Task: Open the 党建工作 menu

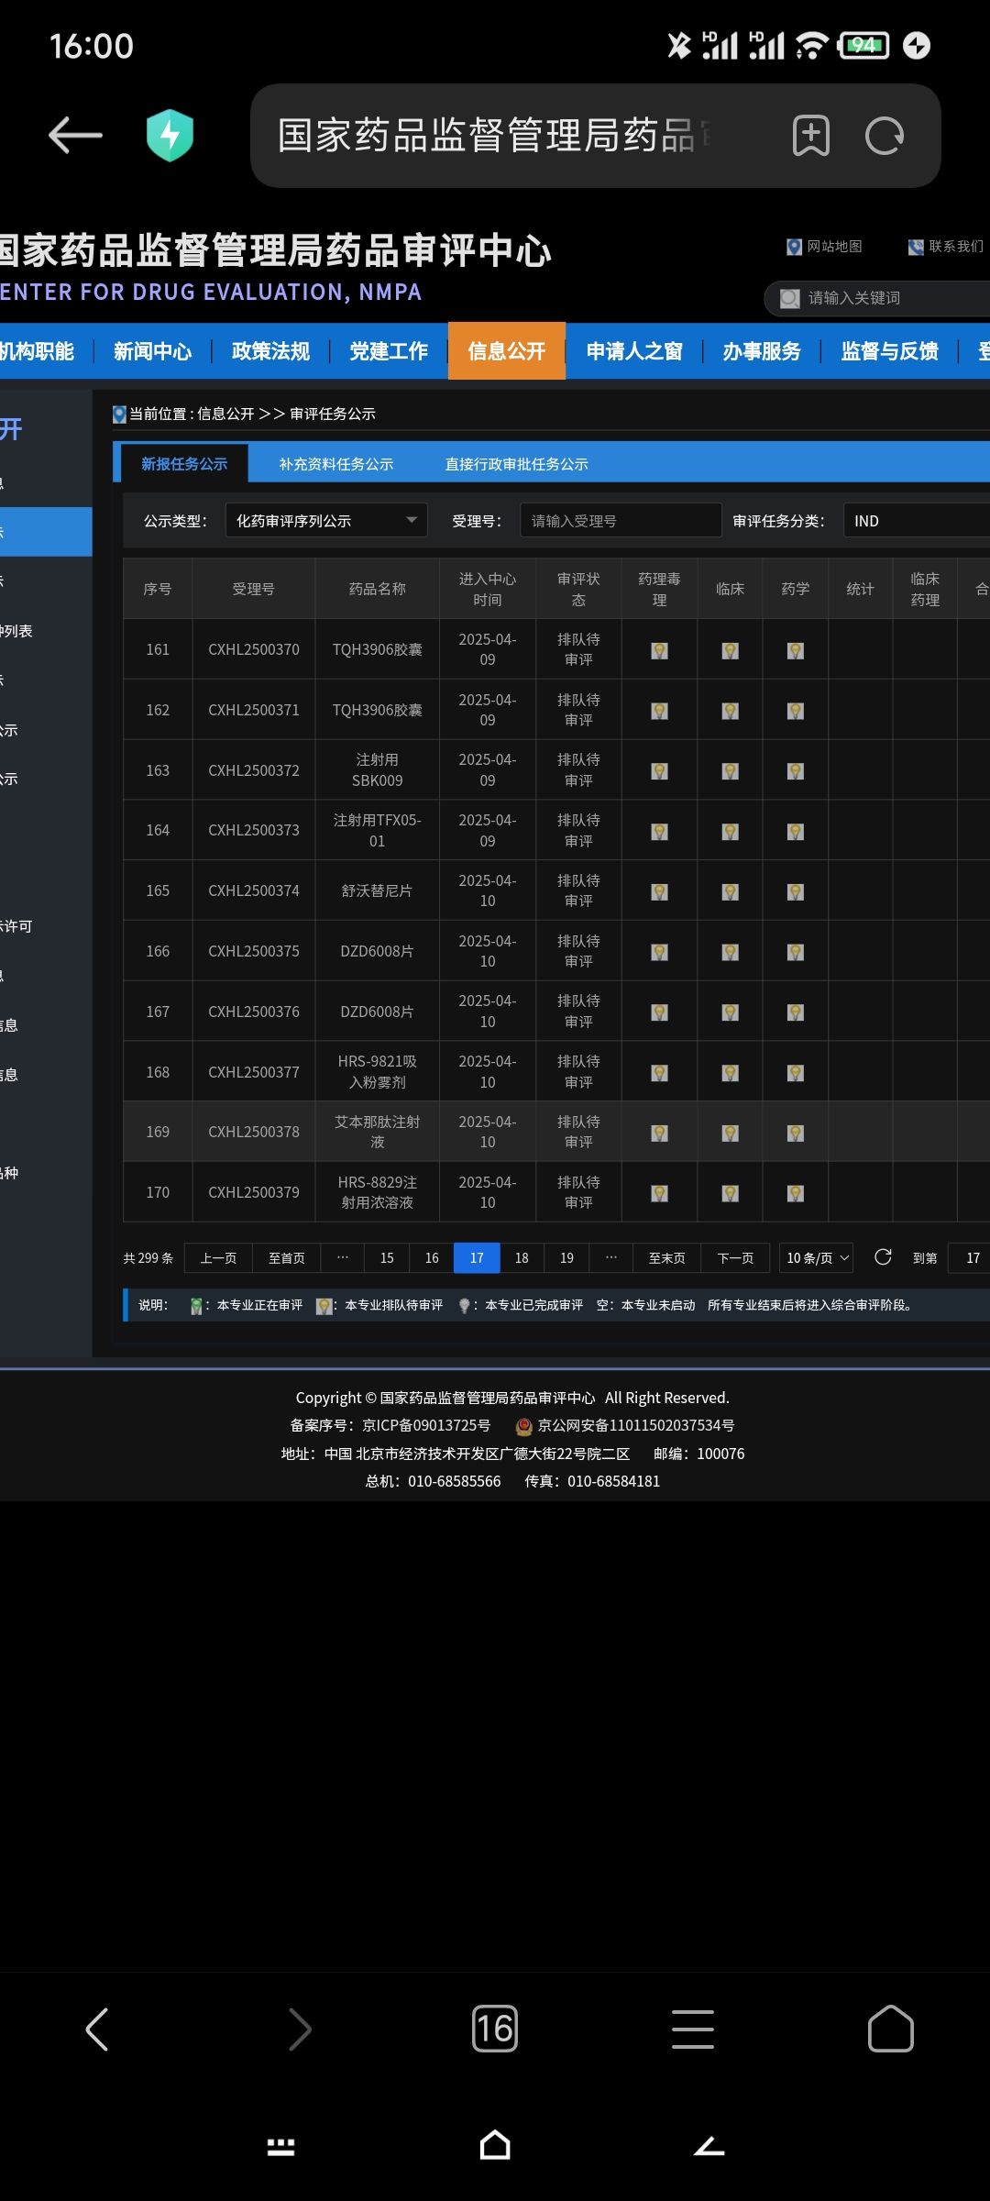Action: (389, 351)
